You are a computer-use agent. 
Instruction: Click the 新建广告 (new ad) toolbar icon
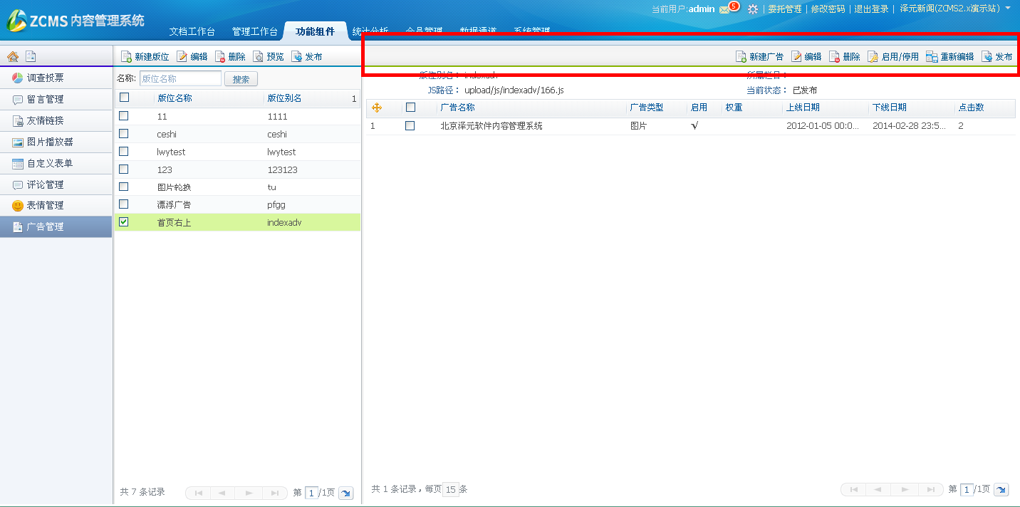(741, 57)
